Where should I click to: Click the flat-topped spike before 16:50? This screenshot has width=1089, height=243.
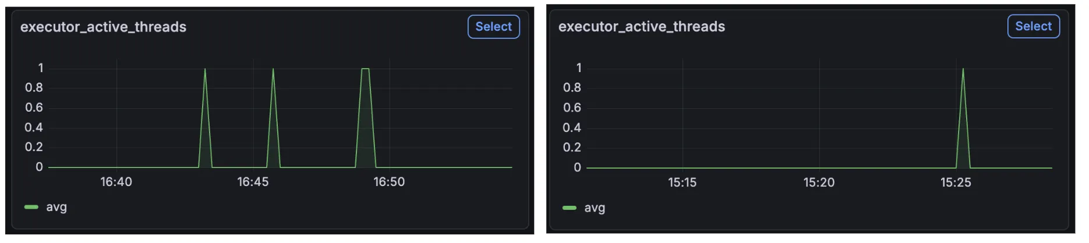tap(365, 69)
